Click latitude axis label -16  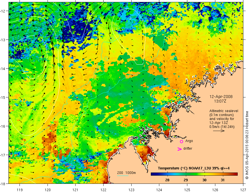[x=3, y=126]
